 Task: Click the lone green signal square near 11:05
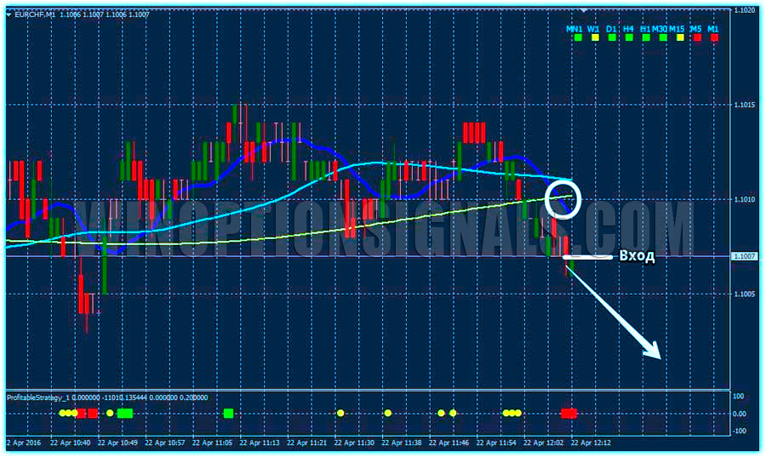(x=228, y=414)
